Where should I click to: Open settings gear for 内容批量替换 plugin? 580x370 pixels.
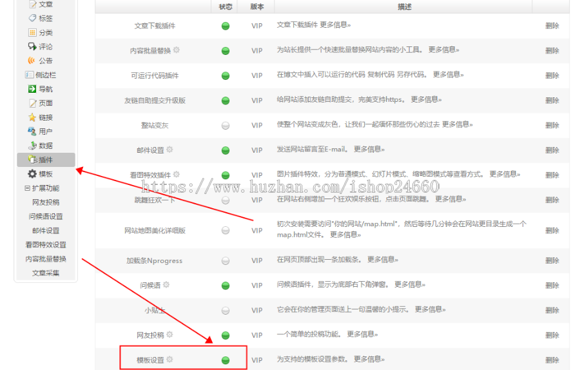[x=177, y=50]
